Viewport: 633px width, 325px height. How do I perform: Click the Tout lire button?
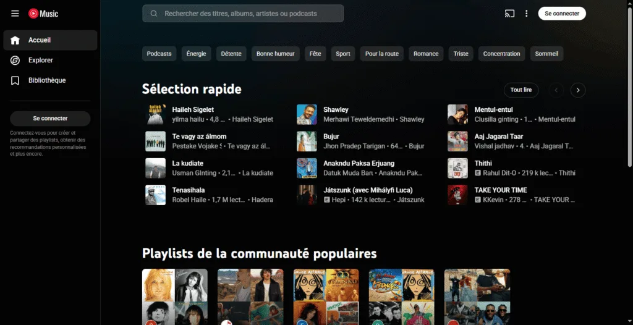pyautogui.click(x=520, y=90)
